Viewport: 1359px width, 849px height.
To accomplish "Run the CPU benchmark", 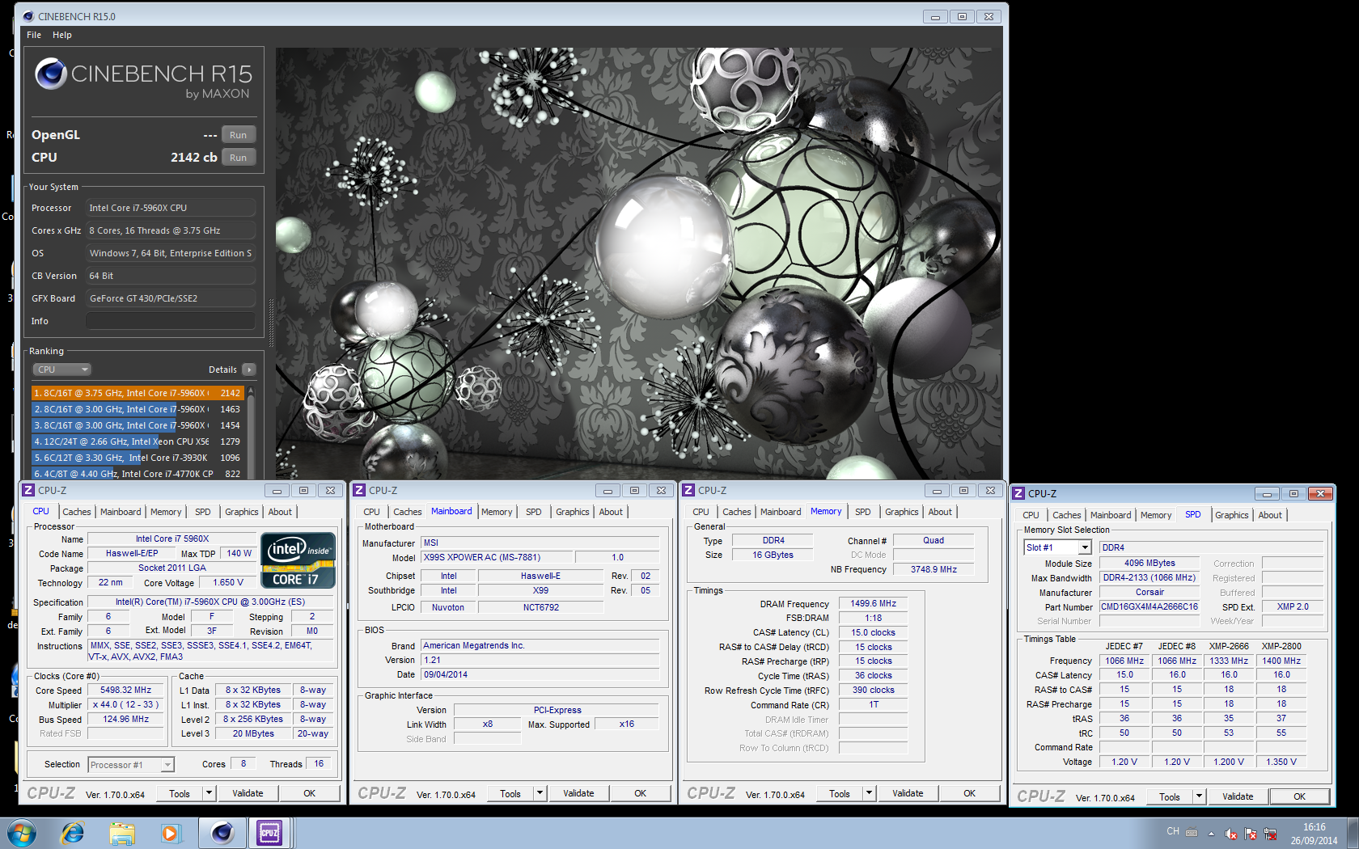I will point(238,158).
